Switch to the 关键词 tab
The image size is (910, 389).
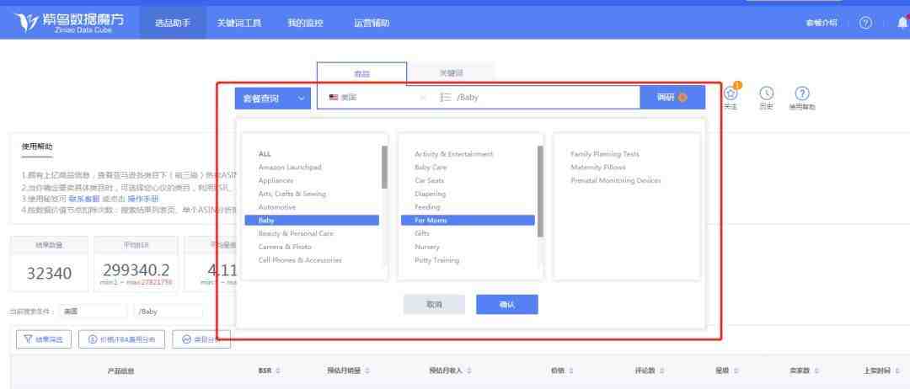[x=451, y=73]
